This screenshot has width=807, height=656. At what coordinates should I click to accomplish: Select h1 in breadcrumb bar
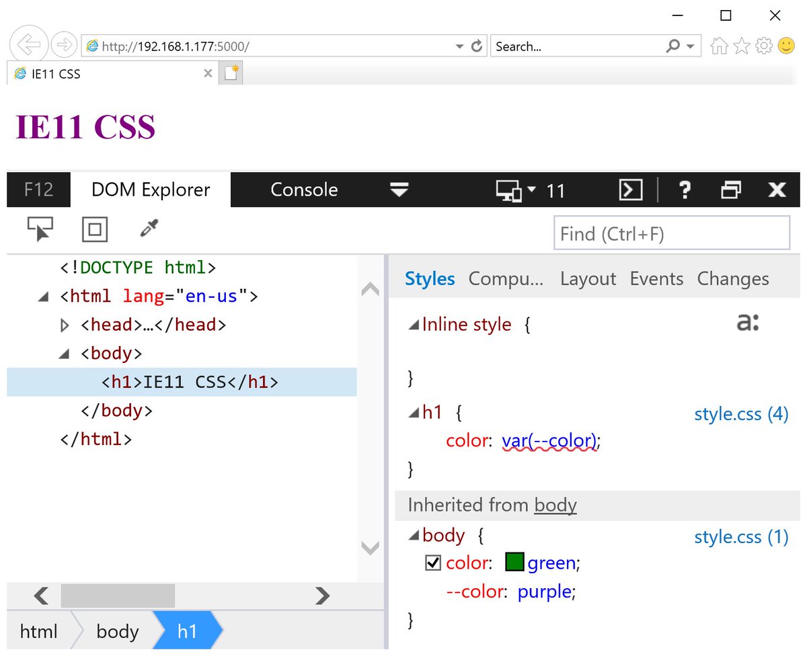pyautogui.click(x=187, y=631)
